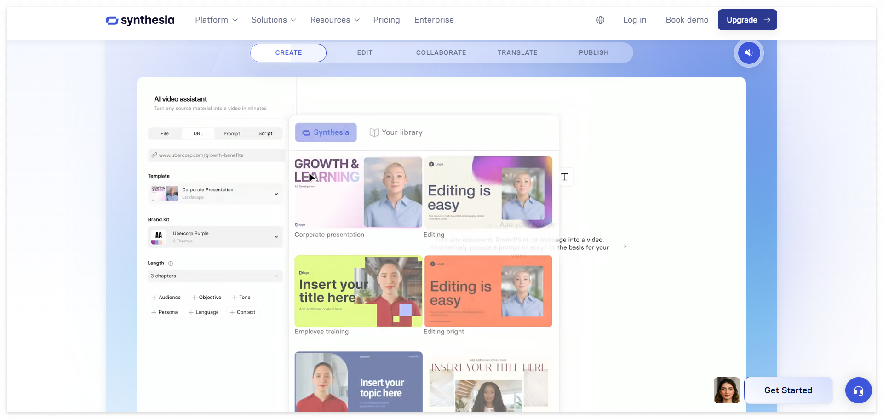The height and width of the screenshot is (419, 883).
Task: Click the Ubercorp Purple brand kit swatch
Action: pyautogui.click(x=157, y=237)
